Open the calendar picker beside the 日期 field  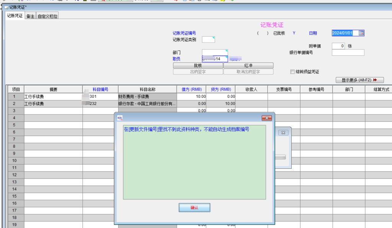[361, 33]
